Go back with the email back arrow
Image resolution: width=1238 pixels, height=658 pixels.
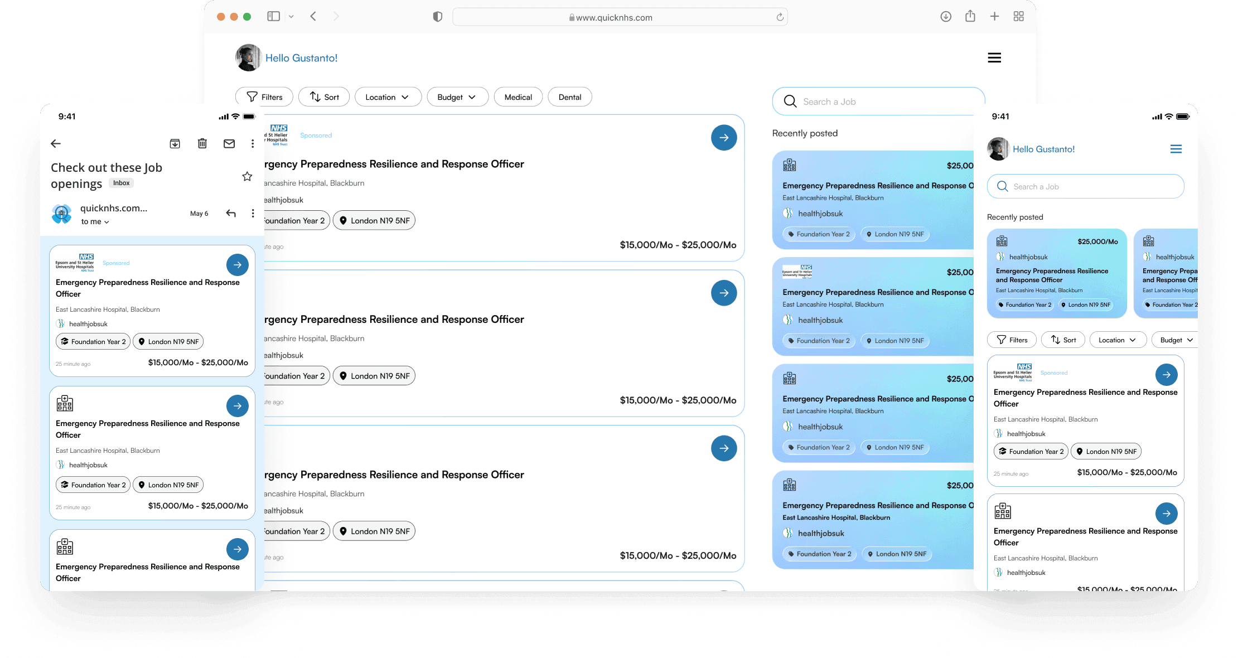56,144
